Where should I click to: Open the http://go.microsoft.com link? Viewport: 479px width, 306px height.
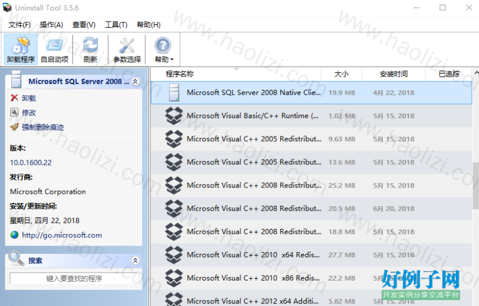[62, 235]
